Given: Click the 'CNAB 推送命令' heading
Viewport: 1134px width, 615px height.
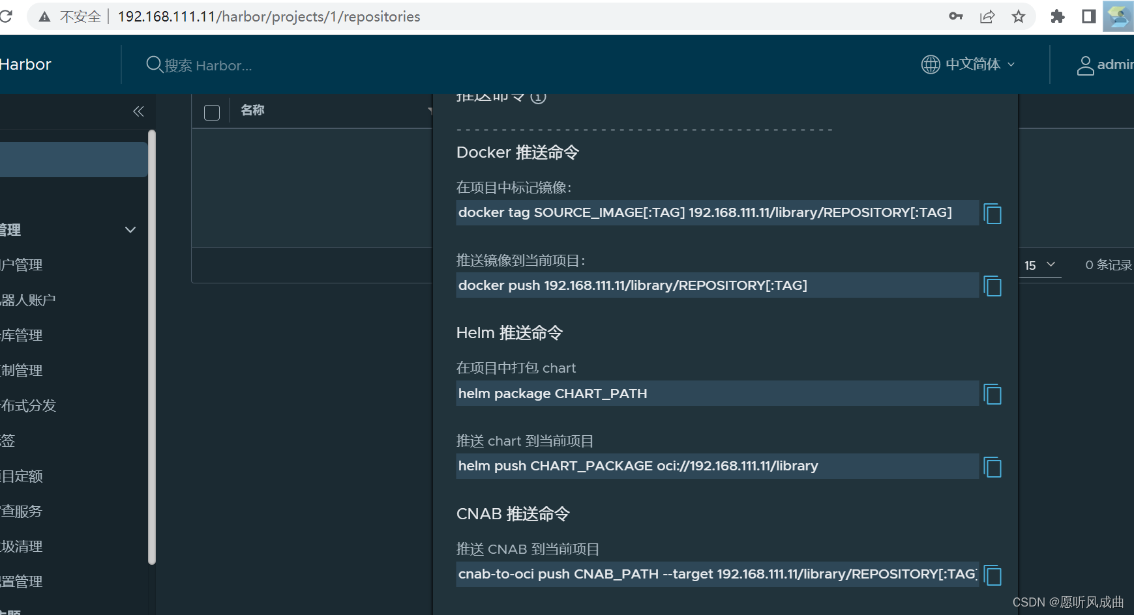Looking at the screenshot, I should 513,514.
